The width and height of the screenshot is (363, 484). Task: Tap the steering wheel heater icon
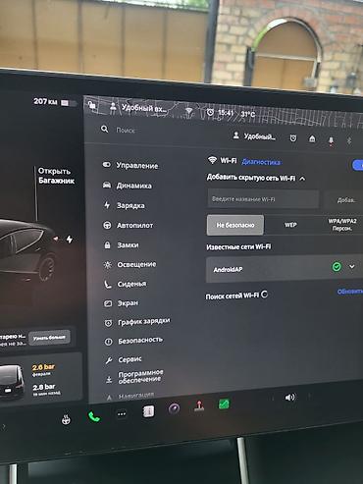(66, 419)
